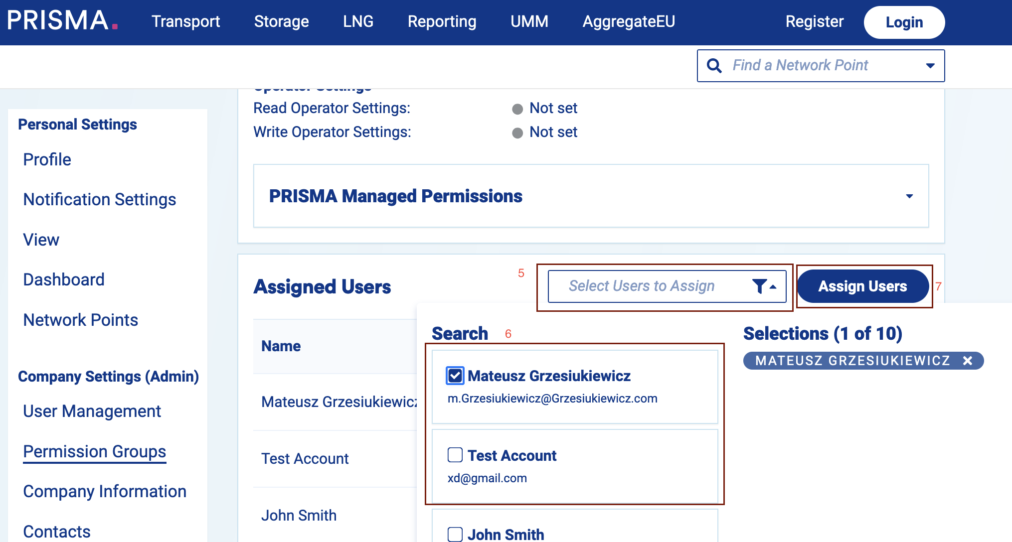Click the Login button
The width and height of the screenshot is (1012, 542).
pyautogui.click(x=904, y=22)
